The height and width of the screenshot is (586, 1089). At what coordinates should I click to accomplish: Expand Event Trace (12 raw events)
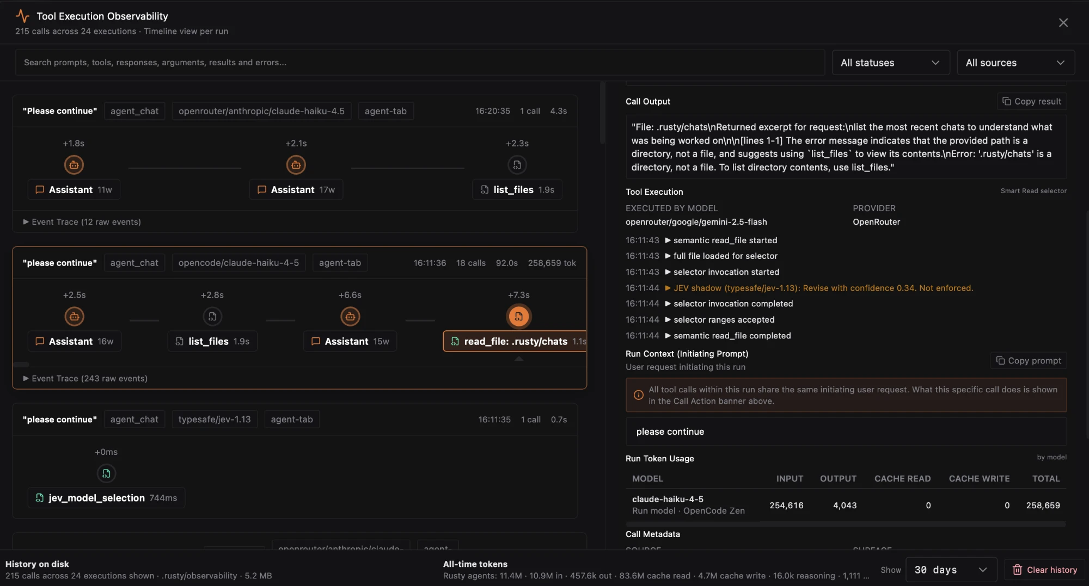click(x=82, y=222)
